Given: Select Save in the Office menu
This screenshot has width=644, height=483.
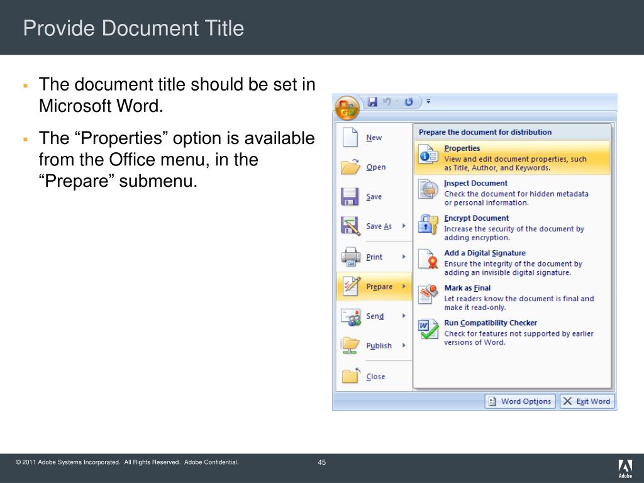Looking at the screenshot, I should (374, 197).
